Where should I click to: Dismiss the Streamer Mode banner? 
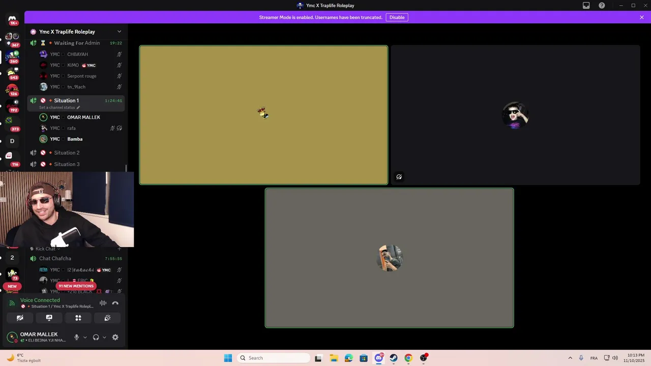pyautogui.click(x=642, y=17)
